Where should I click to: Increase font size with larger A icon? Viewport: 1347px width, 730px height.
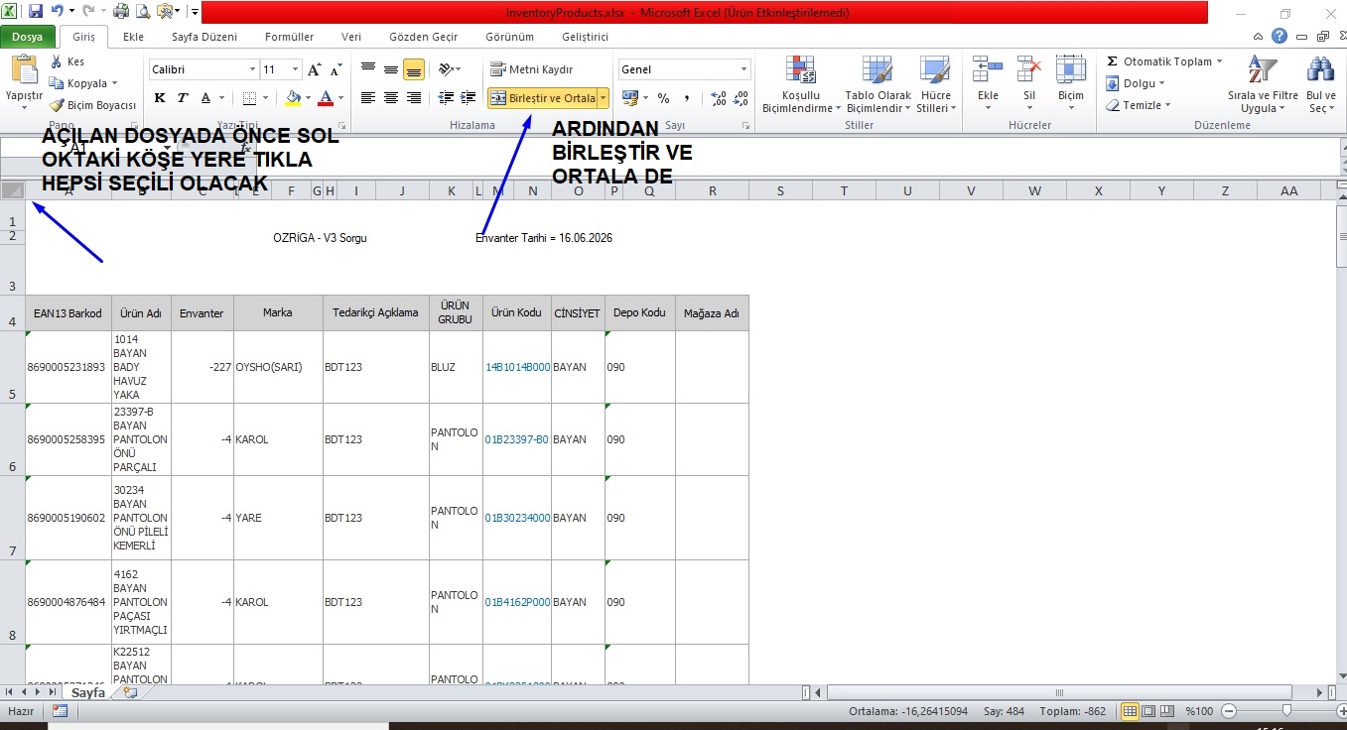click(x=315, y=69)
